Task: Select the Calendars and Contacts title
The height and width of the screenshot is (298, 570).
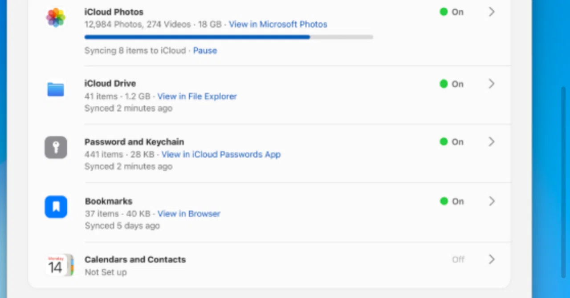Action: pos(135,259)
